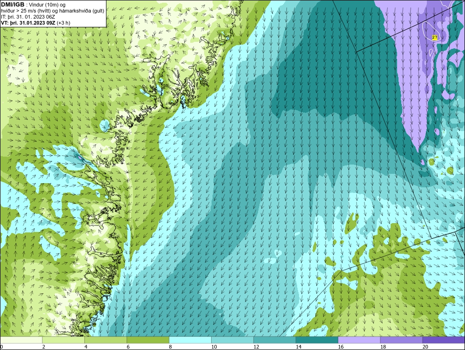The height and width of the screenshot is (350, 465).
Task: Pick the 8–10 m/s pale cyan swatch
Action: 190,340
